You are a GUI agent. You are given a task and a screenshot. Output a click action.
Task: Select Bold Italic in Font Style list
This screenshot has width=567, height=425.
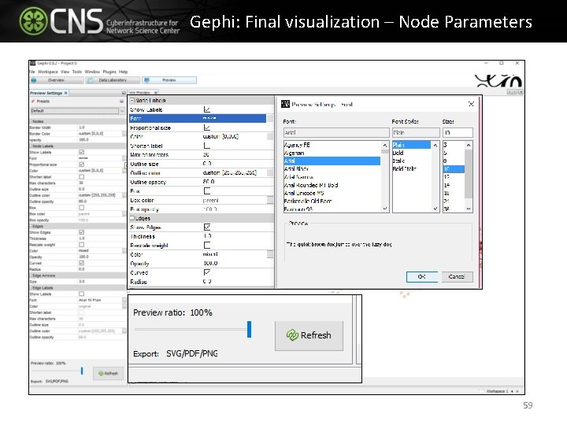click(x=404, y=168)
